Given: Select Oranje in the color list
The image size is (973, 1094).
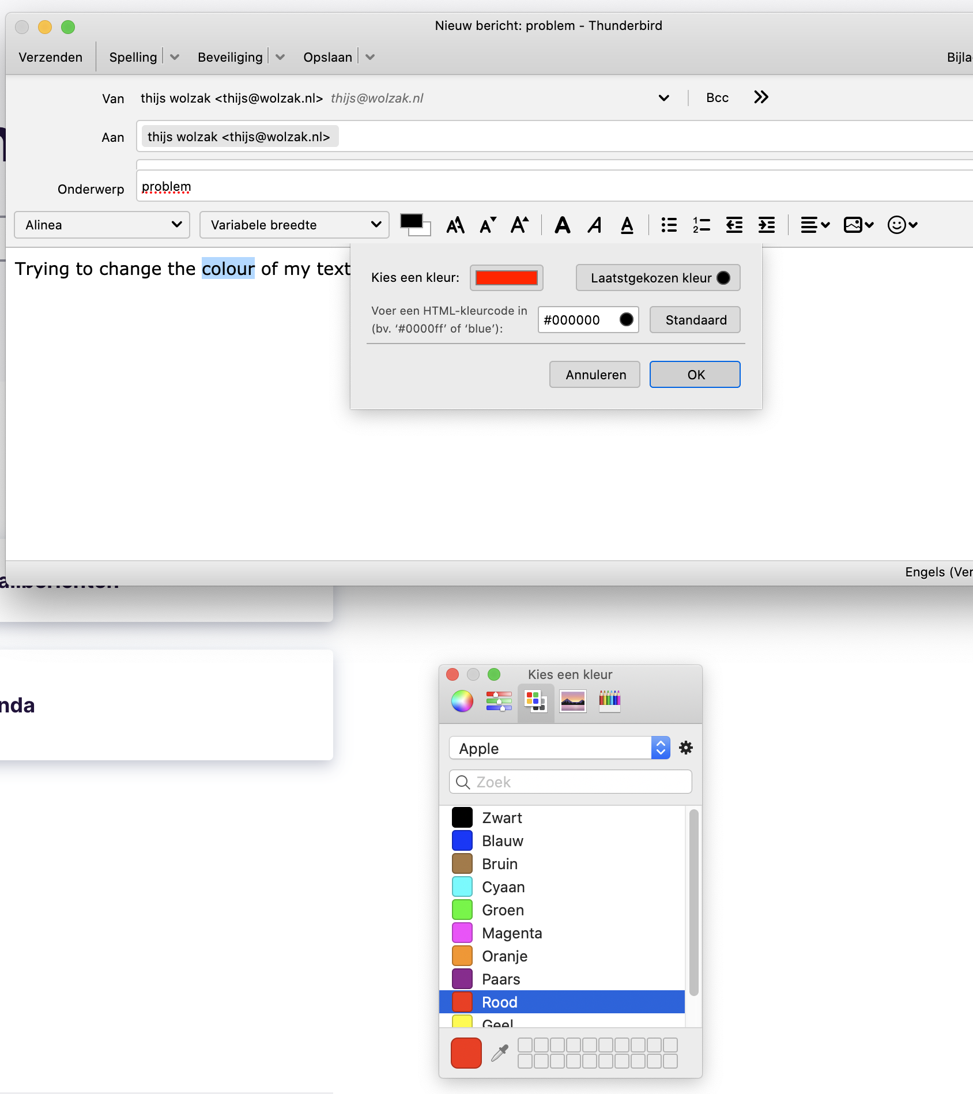Looking at the screenshot, I should (562, 956).
